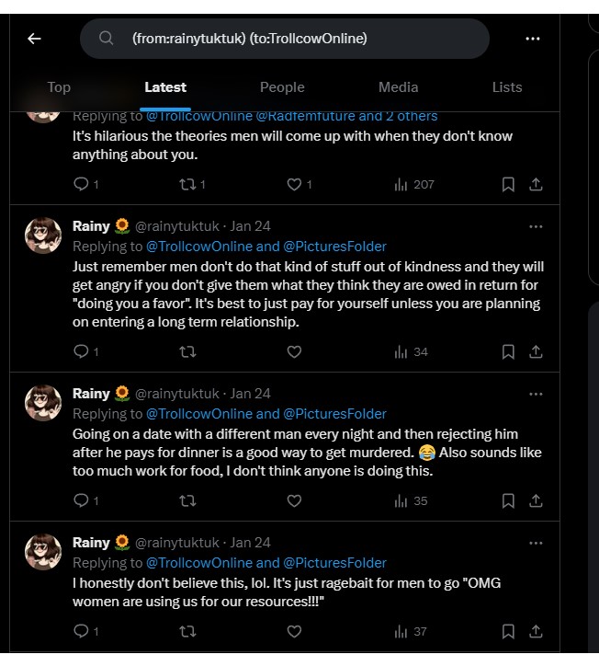
Task: Select the Media tab
Action: pyautogui.click(x=398, y=87)
